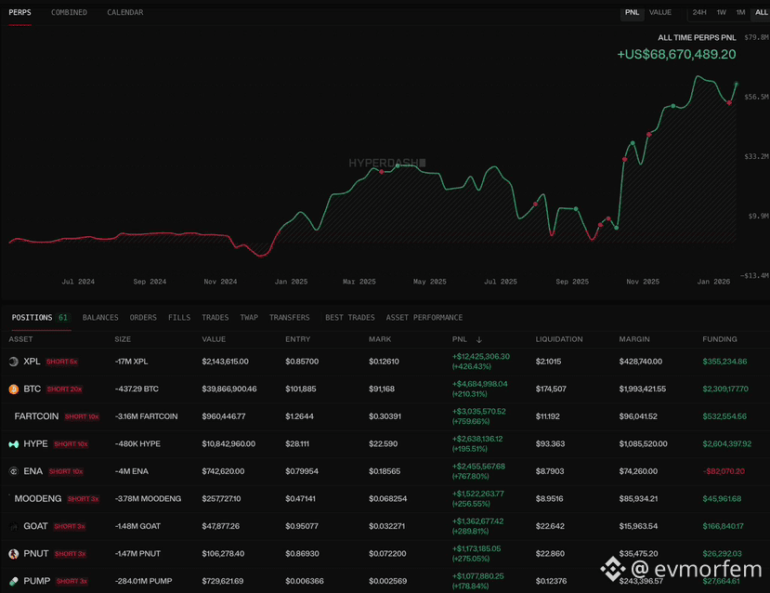Open the TRADES tab
The width and height of the screenshot is (770, 593).
[x=215, y=317]
